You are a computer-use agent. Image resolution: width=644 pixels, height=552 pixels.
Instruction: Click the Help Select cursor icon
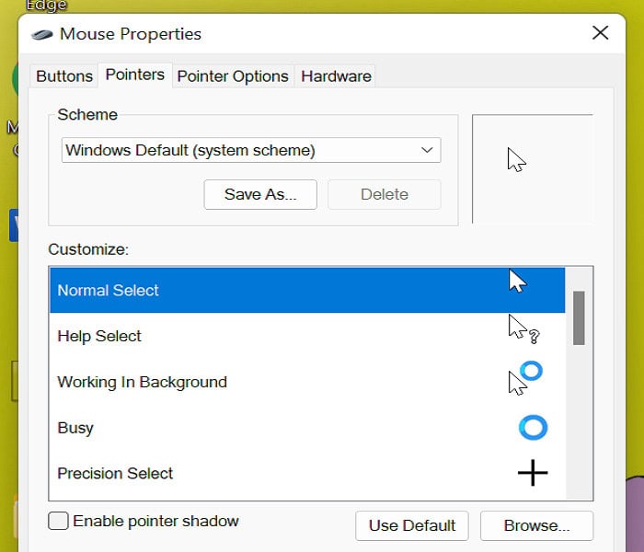point(522,329)
